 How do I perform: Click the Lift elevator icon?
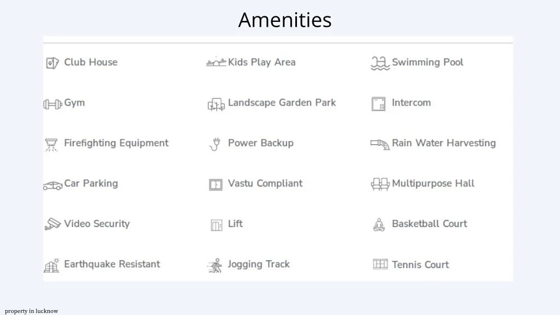pyautogui.click(x=217, y=225)
